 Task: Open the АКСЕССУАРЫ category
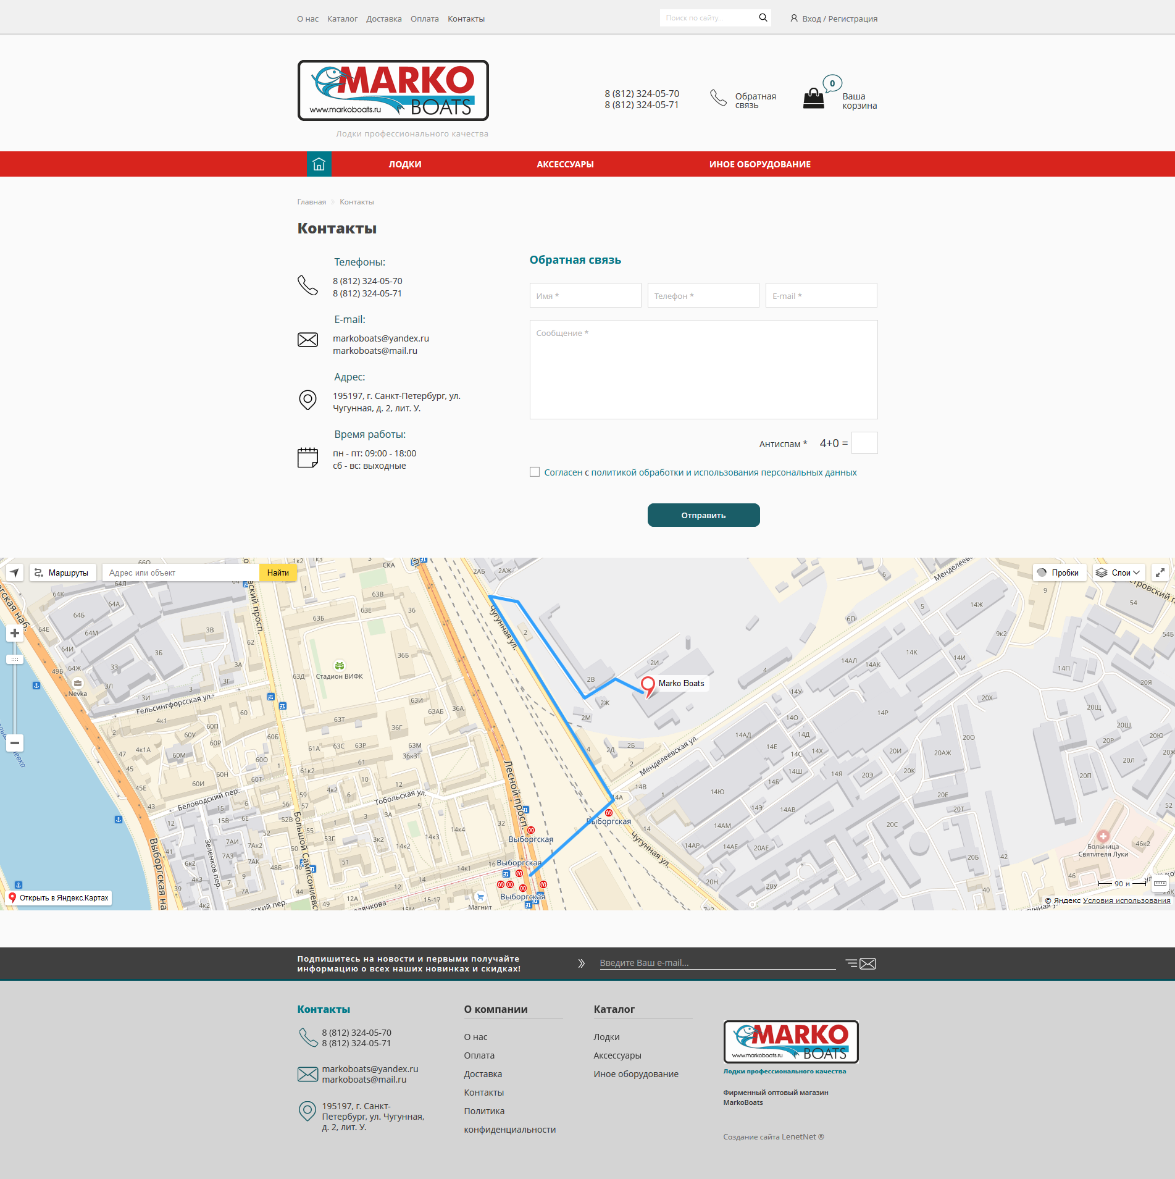coord(565,164)
